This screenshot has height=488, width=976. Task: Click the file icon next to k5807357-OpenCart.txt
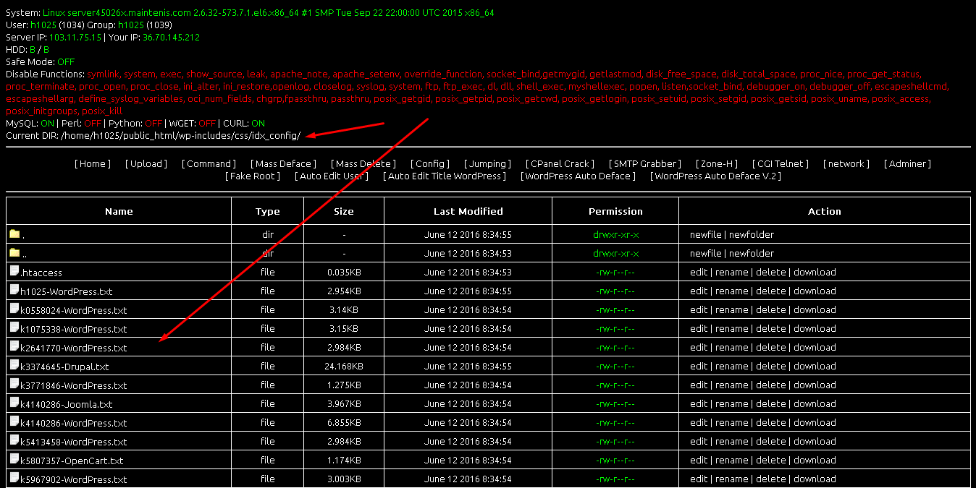pyautogui.click(x=14, y=460)
